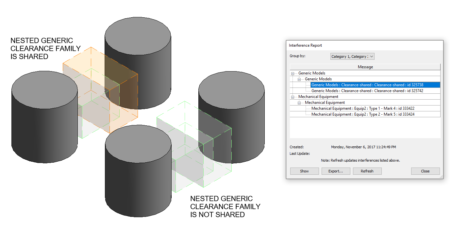Click the top-level Mechanical Equipment label
This screenshot has height=226, width=452.
point(318,97)
